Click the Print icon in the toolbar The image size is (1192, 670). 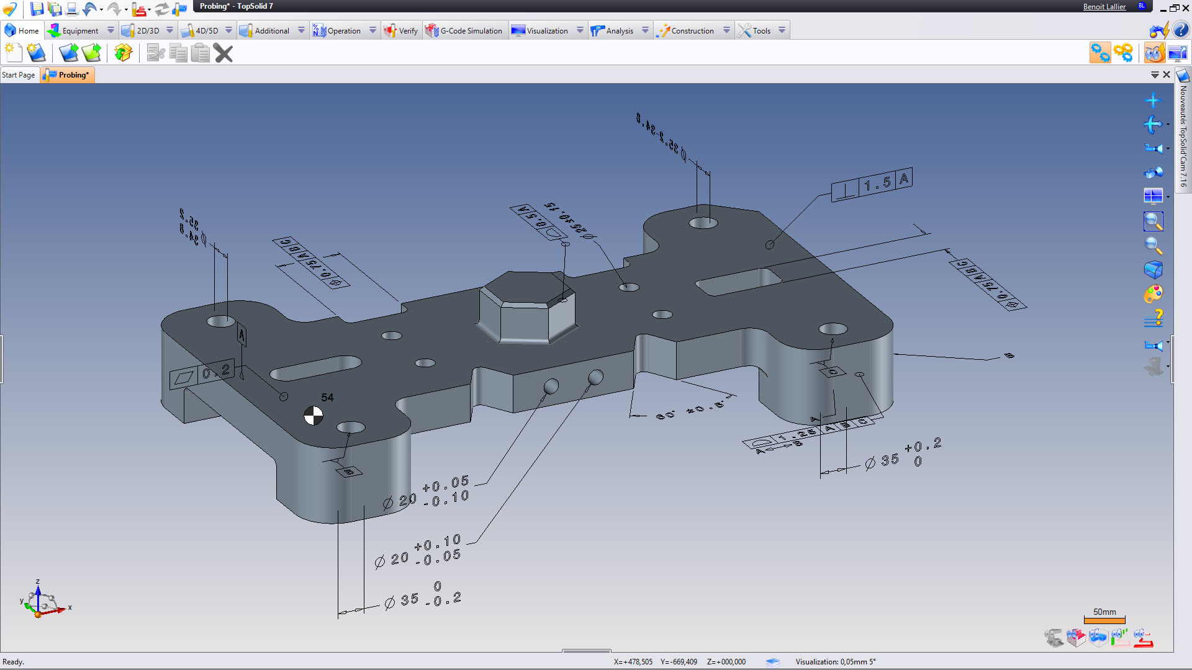pyautogui.click(x=73, y=9)
